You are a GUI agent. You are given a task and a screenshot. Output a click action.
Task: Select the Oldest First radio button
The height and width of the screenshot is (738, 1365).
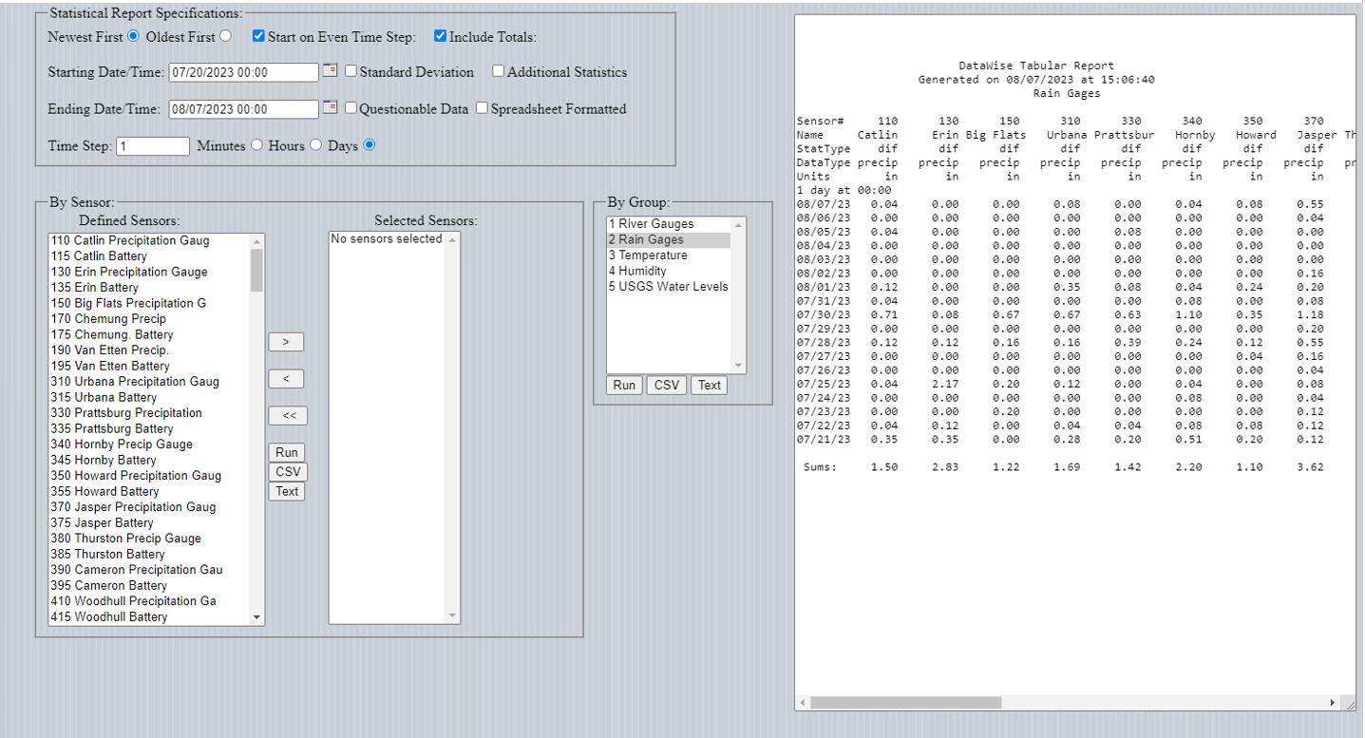click(225, 37)
